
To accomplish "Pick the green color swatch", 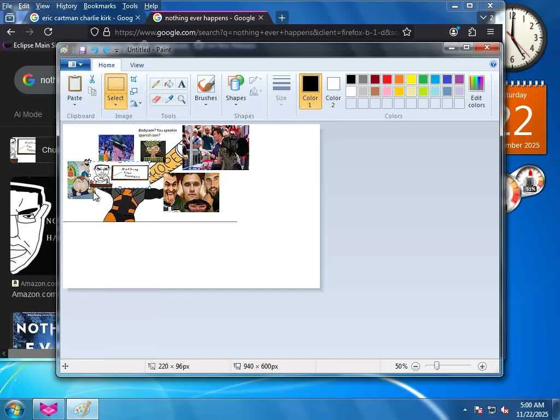I will coord(423,79).
